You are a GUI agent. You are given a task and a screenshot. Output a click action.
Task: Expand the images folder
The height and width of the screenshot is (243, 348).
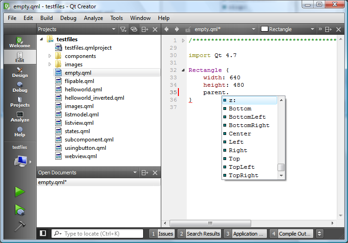coord(50,64)
